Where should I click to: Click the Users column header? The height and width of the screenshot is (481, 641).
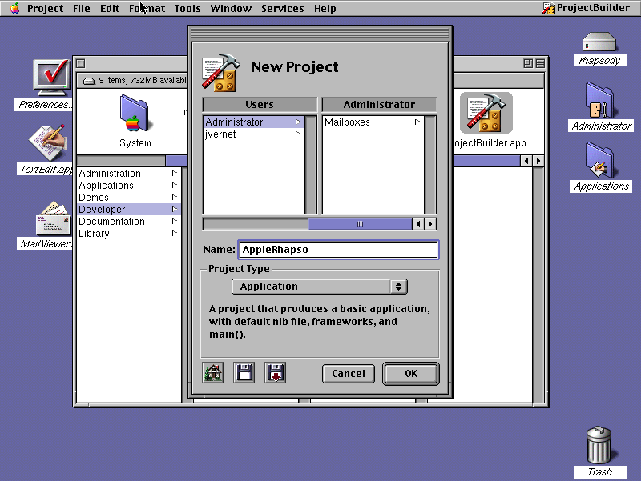point(260,105)
